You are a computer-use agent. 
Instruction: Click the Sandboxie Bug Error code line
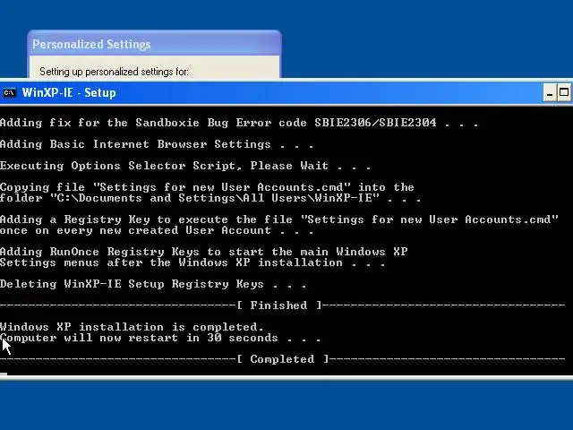[239, 123]
